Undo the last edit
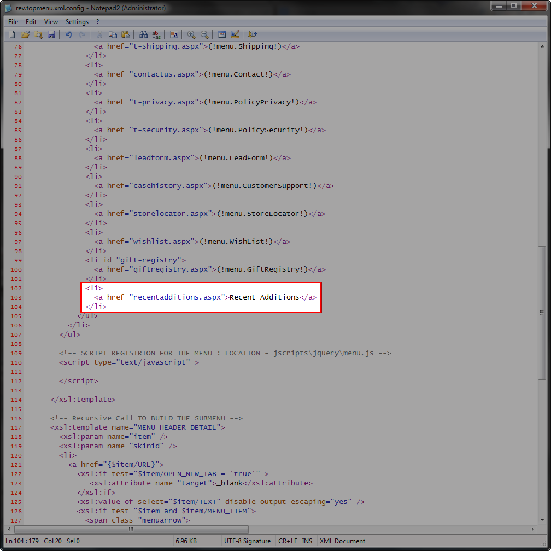The height and width of the screenshot is (551, 551). coord(68,34)
